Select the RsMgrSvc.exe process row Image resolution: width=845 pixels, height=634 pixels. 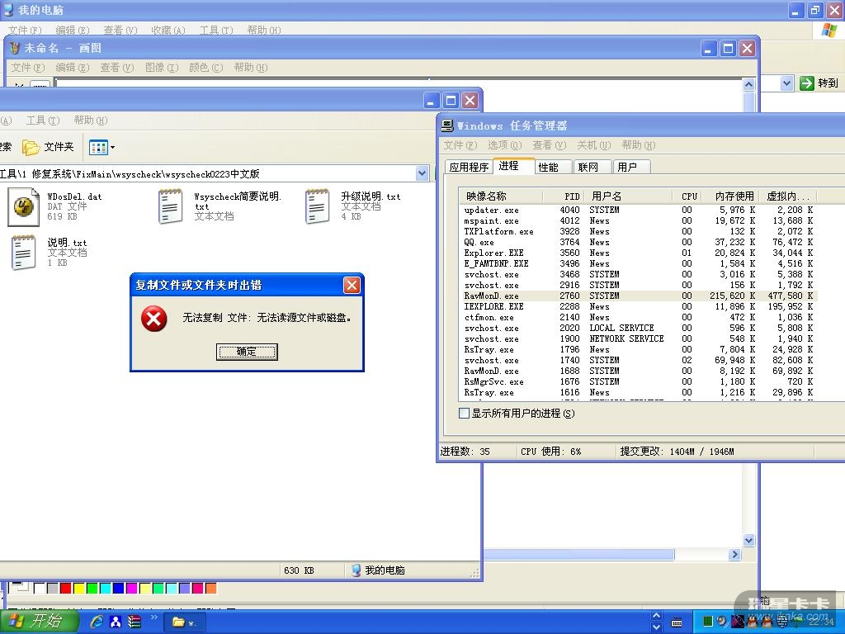tap(639, 381)
